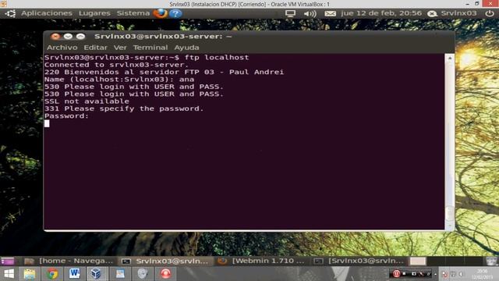This screenshot has width=499, height=281.
Task: Click the 'Name (localhost:Srvlnx03): ana' line
Action: click(x=119, y=80)
